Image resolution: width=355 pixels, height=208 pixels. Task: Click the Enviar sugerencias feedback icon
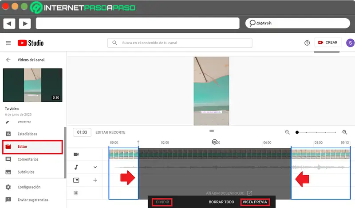point(8,200)
